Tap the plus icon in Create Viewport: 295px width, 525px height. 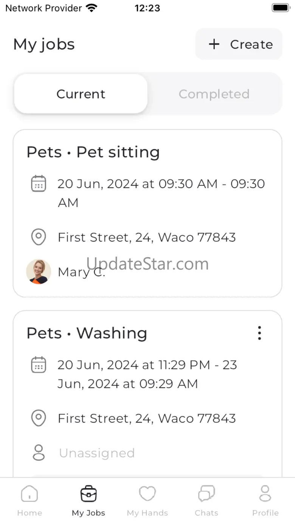click(x=214, y=44)
